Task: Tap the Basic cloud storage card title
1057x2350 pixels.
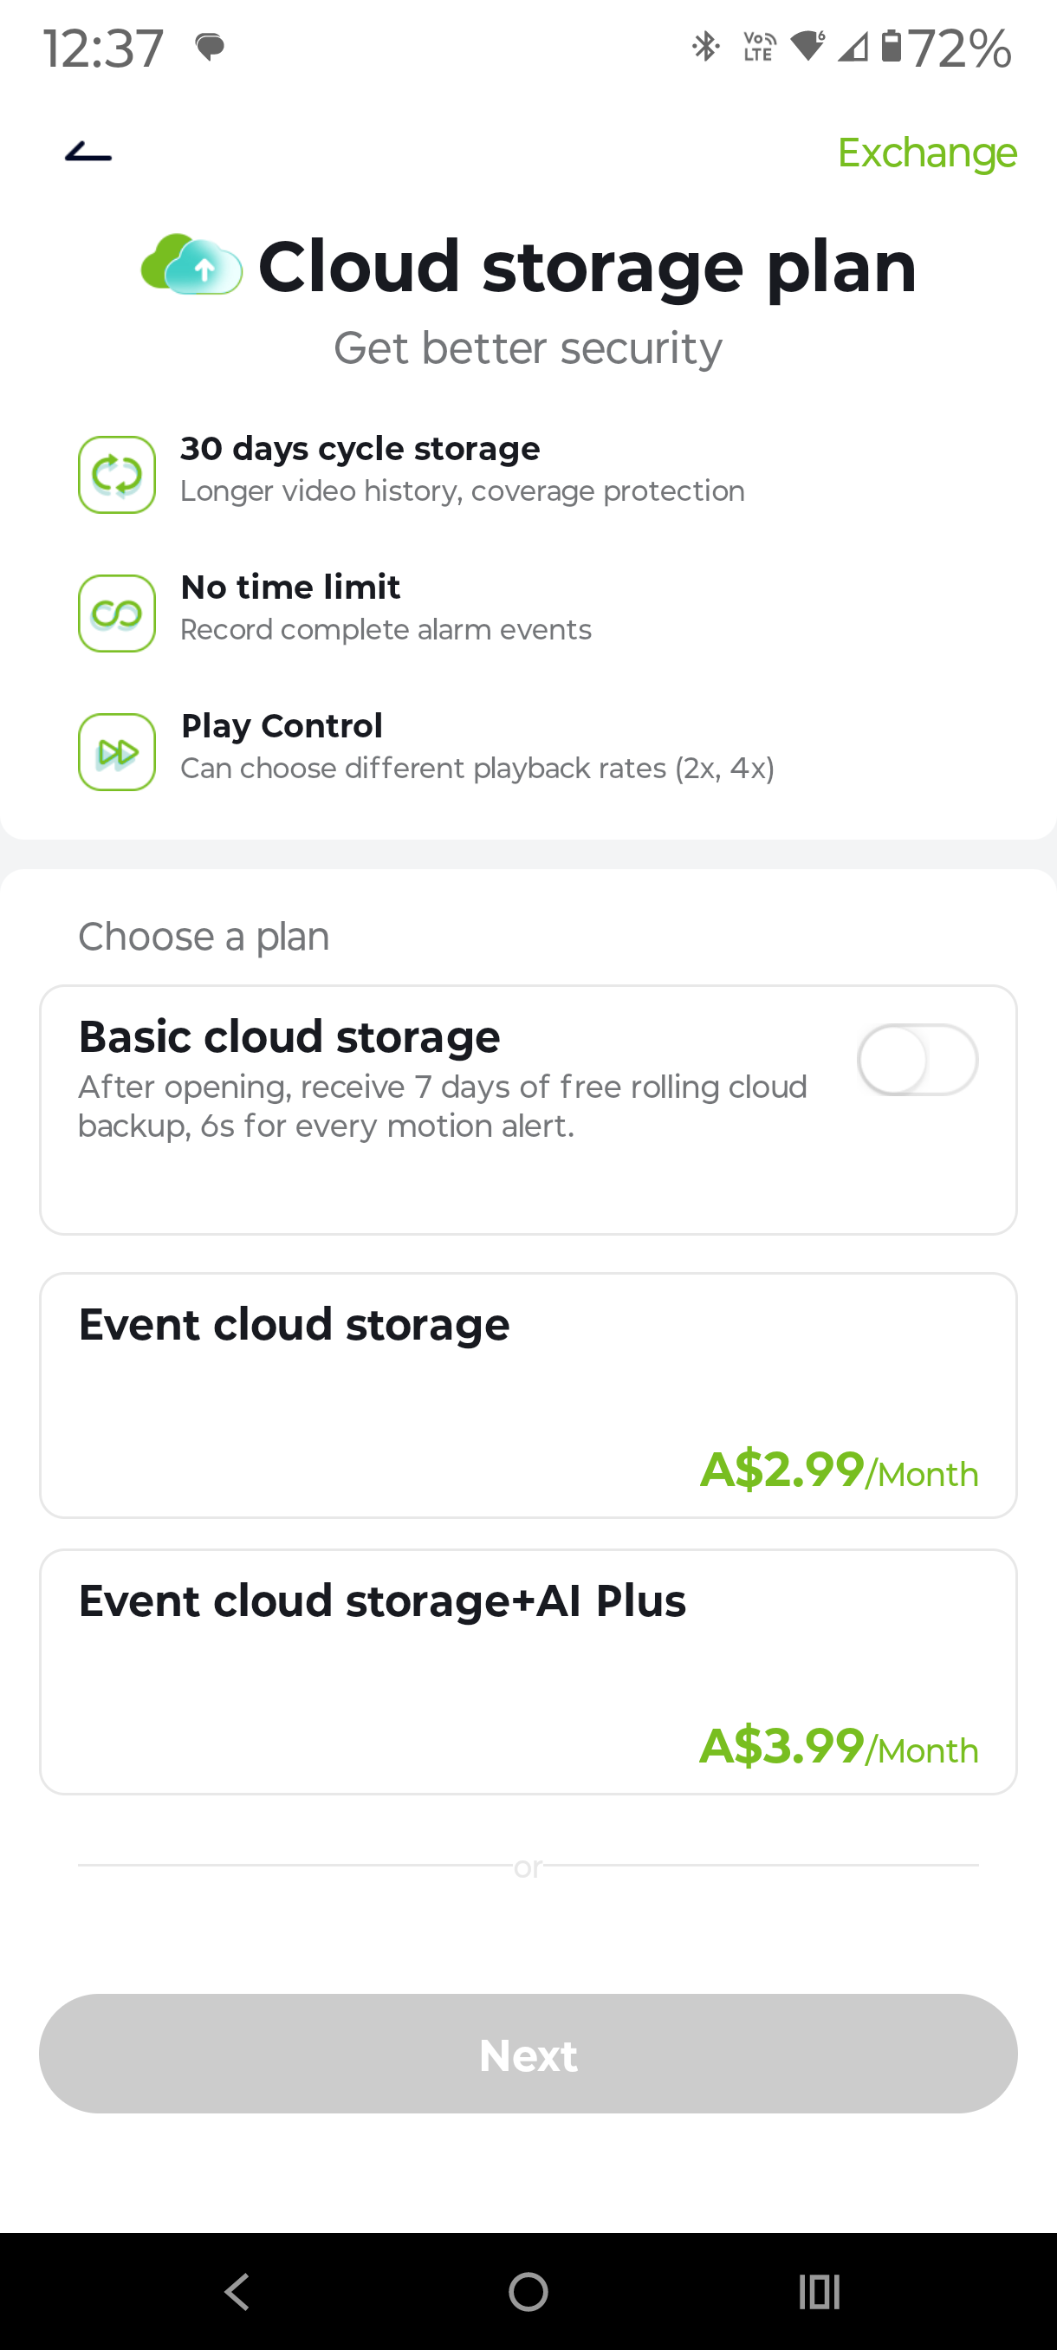Action: pyautogui.click(x=289, y=1036)
